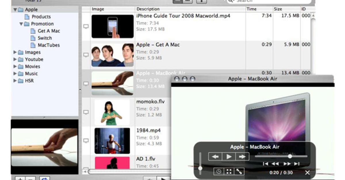This screenshot has width=345, height=180.
Task: Click the Search field
Action: [x=269, y=1]
